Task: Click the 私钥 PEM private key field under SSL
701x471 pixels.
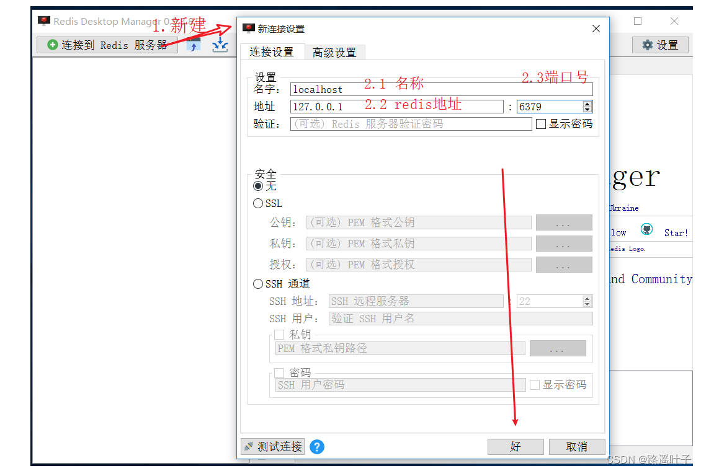Action: pos(419,244)
